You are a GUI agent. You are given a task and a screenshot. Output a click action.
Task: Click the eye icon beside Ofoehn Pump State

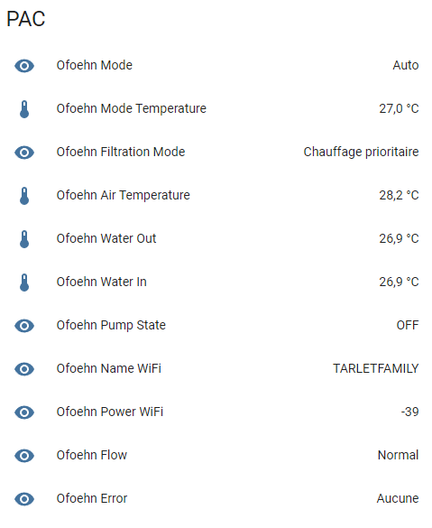[x=24, y=326]
